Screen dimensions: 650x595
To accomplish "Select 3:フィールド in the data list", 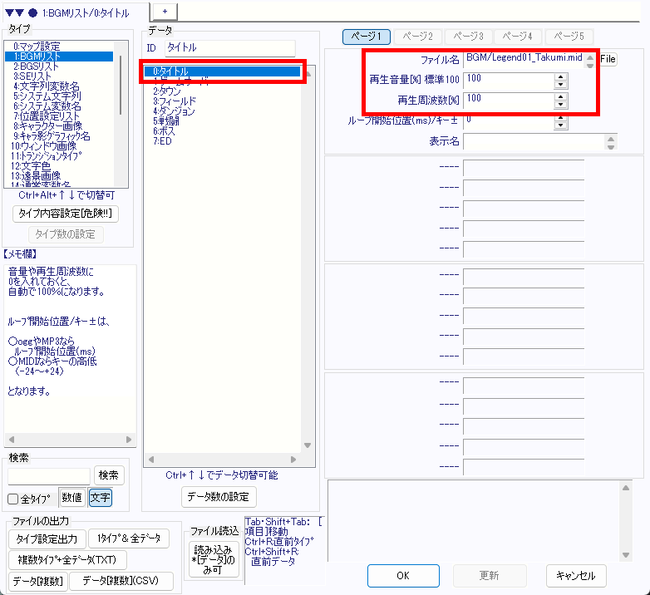I will pos(175,101).
